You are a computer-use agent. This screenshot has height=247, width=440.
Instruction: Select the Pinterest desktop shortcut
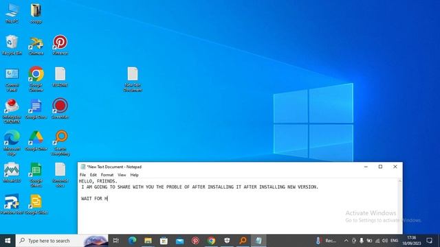tap(60, 45)
